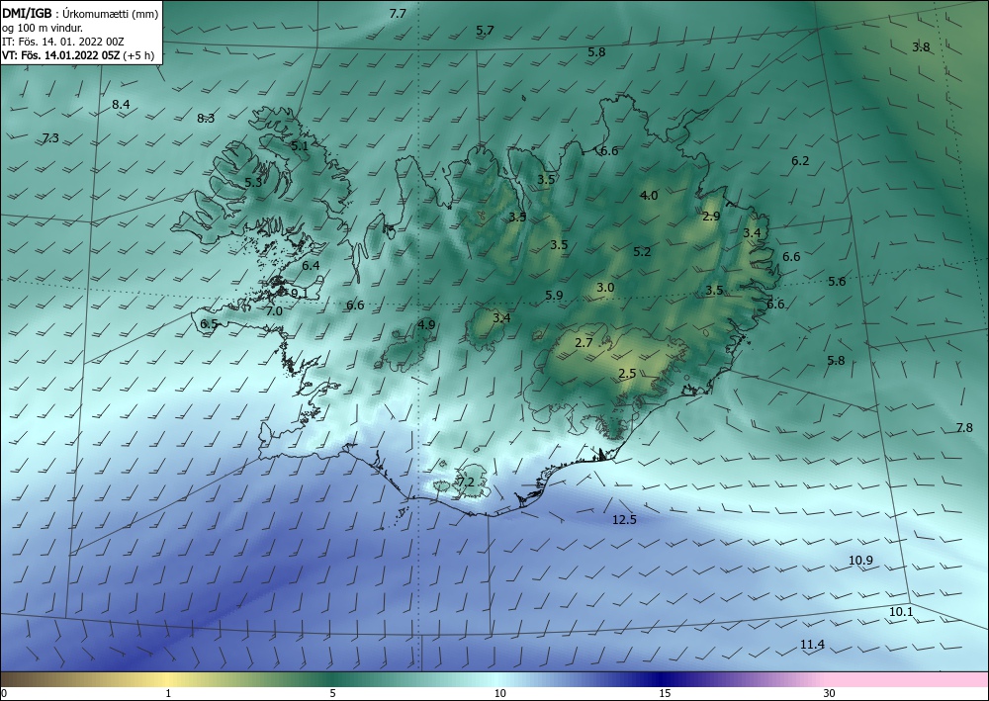Click the 'DMI/IGB : Úrkomumætti (mm)' title line
This screenshot has height=701, width=989.
point(80,14)
